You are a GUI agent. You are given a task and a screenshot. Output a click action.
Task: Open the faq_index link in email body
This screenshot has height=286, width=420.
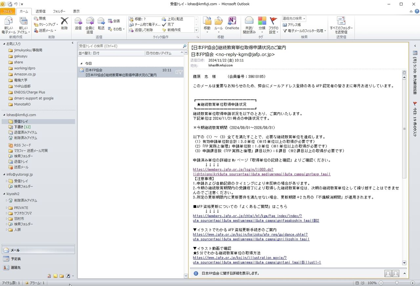(256, 218)
